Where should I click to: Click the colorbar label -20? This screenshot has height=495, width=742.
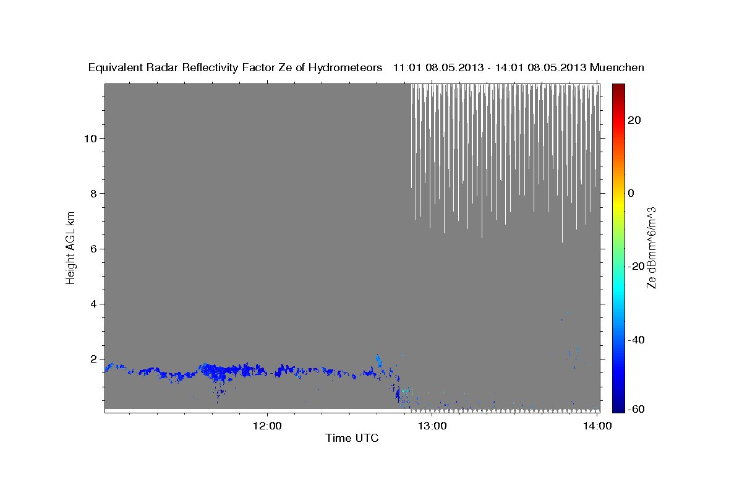tap(637, 266)
